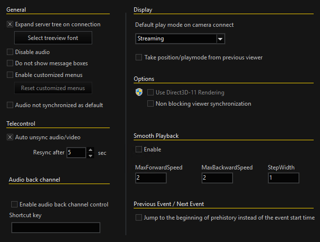Image resolution: width=320 pixels, height=242 pixels.
Task: Click the Windows shield icon beside Direct3D-11
Action: tap(139, 92)
